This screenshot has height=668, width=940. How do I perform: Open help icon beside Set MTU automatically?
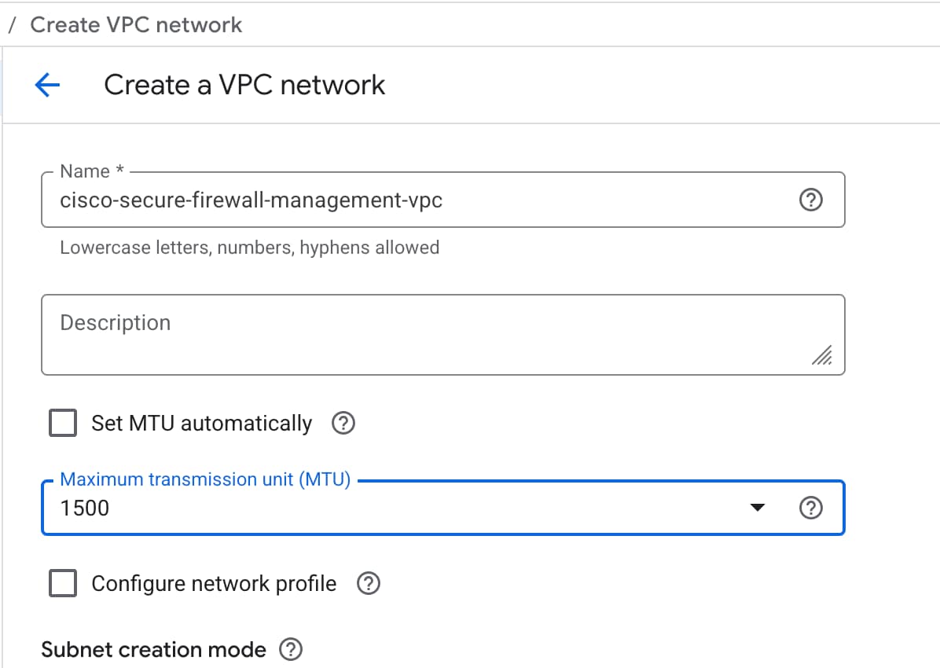(343, 424)
